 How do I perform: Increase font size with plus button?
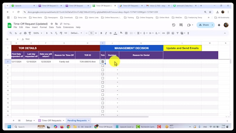96,33
